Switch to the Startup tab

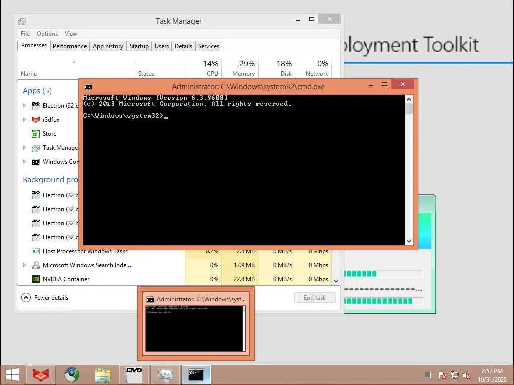(x=139, y=46)
